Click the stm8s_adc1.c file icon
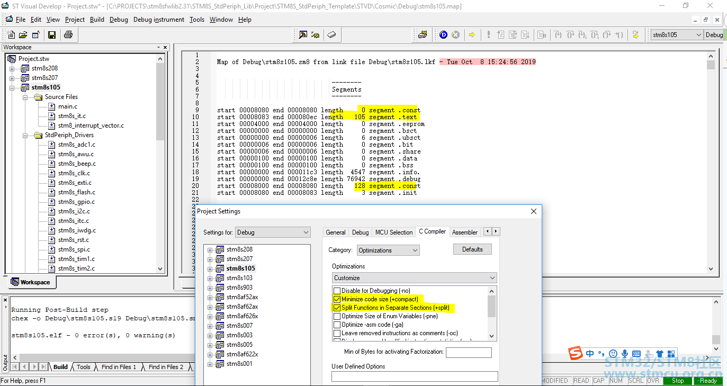This screenshot has height=386, width=727. click(x=52, y=145)
